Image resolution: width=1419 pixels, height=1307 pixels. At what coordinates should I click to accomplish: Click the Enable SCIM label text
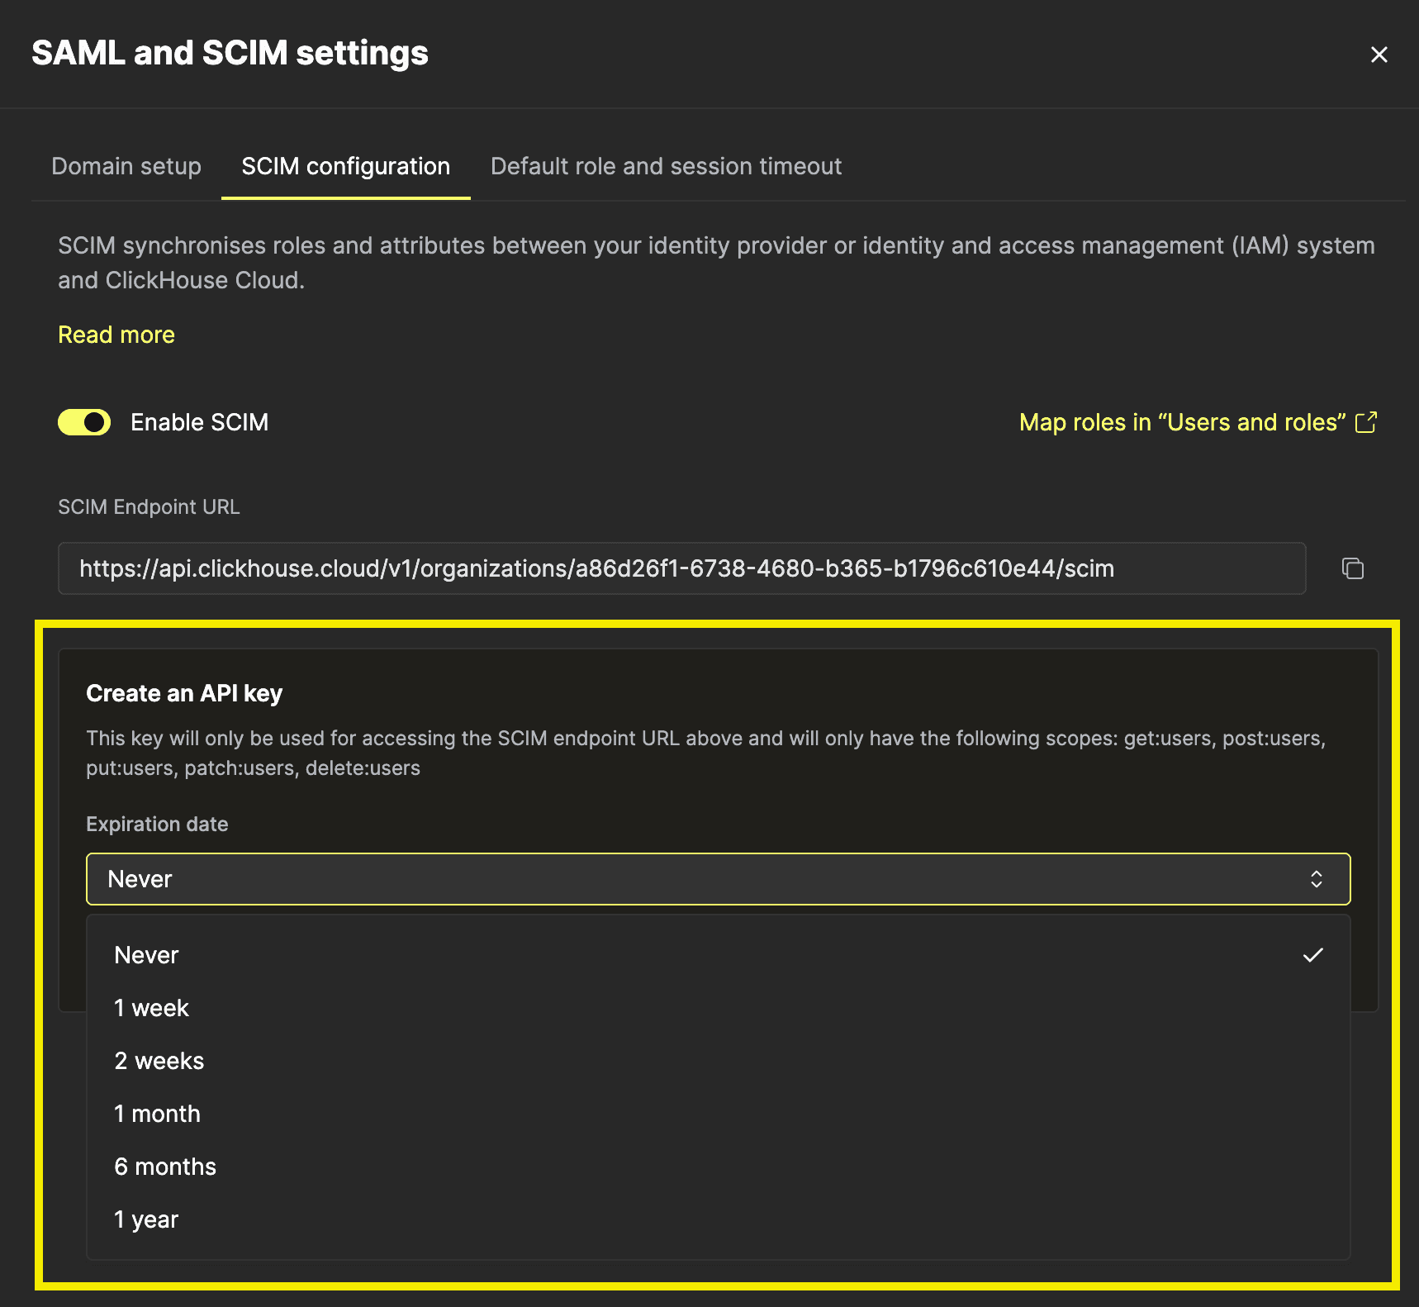[200, 422]
